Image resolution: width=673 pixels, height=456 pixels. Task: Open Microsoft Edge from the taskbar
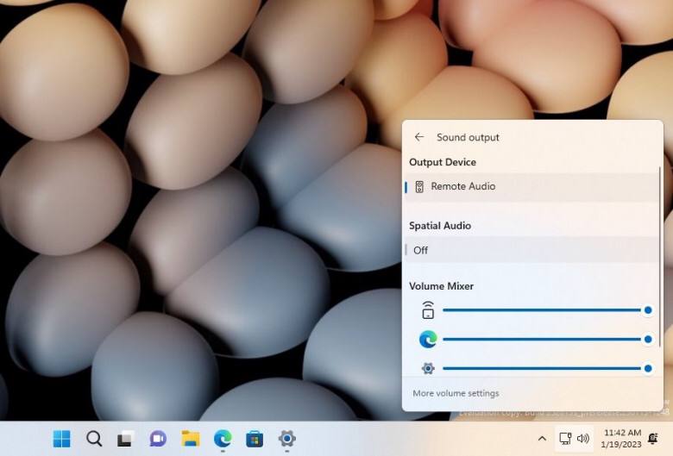pyautogui.click(x=223, y=439)
